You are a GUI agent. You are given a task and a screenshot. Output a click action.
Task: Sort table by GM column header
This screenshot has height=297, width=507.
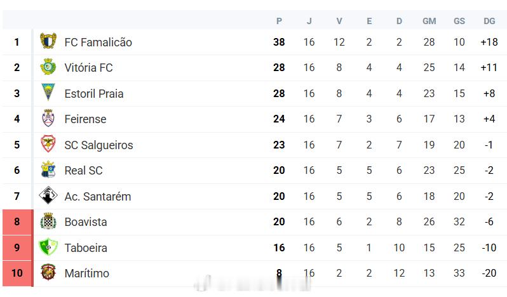click(x=429, y=22)
